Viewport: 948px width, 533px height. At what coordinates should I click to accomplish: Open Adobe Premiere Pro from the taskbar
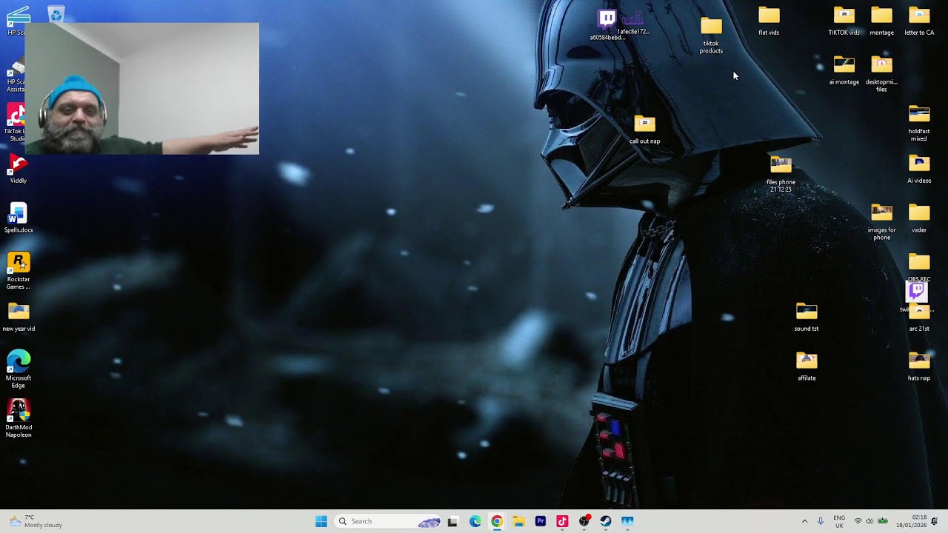tap(541, 521)
